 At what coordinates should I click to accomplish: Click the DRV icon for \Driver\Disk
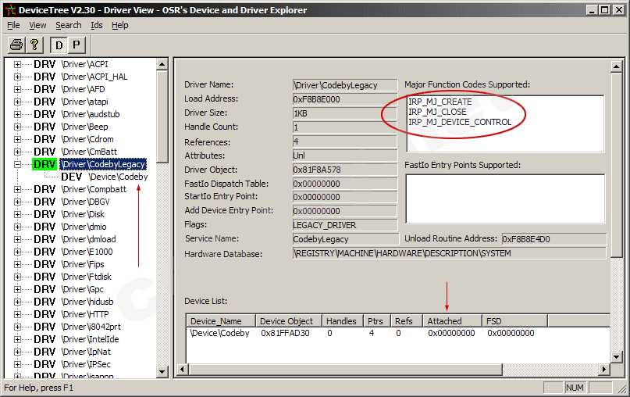pos(44,214)
